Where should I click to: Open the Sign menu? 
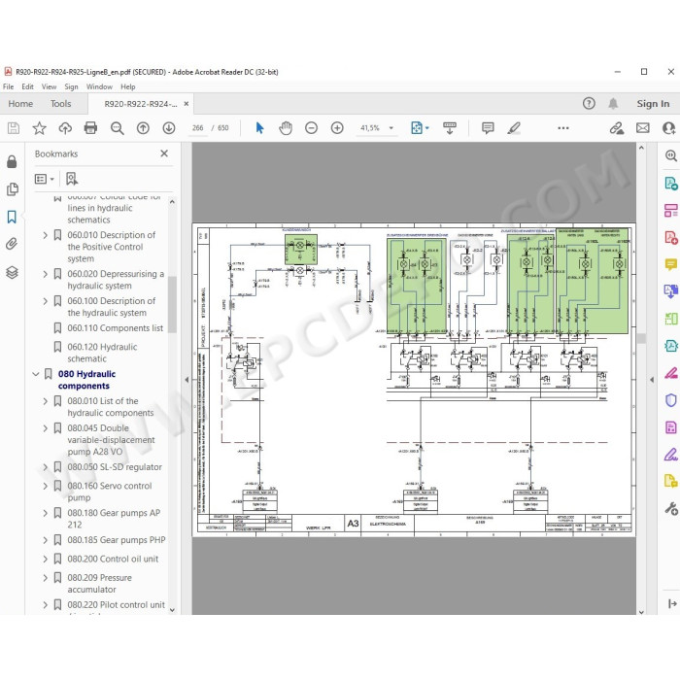click(x=71, y=86)
